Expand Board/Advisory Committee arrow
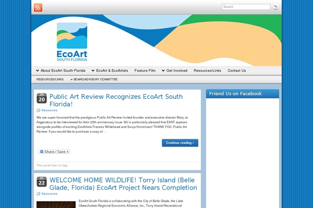The width and height of the screenshot is (313, 208). click(x=71, y=80)
